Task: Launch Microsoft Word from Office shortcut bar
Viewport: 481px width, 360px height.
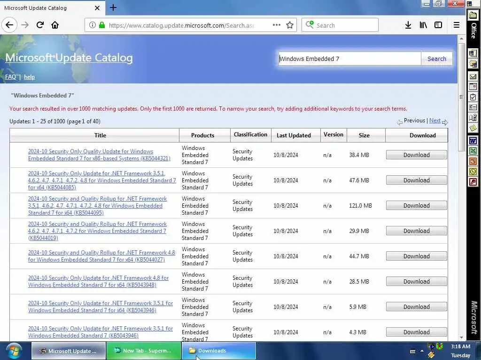Action: tap(473, 141)
